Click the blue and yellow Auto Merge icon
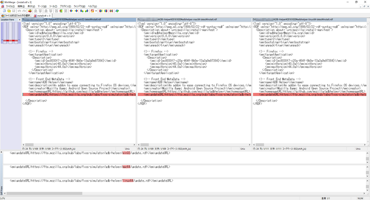The height and width of the screenshot is (200, 370). [111, 11]
